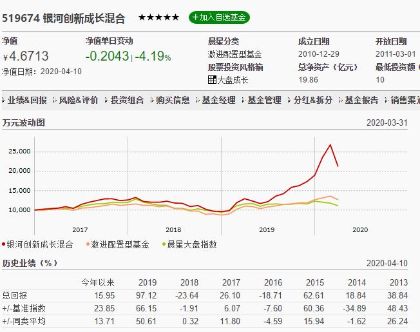
Task: Click the 激进配置型基金 category value
Action: 234,54
